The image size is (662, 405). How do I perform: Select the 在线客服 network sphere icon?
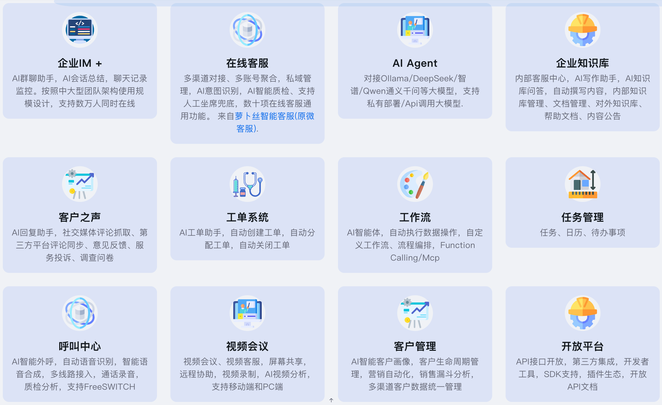coord(247,30)
